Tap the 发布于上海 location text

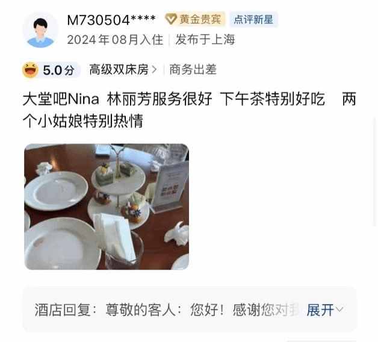205,40
